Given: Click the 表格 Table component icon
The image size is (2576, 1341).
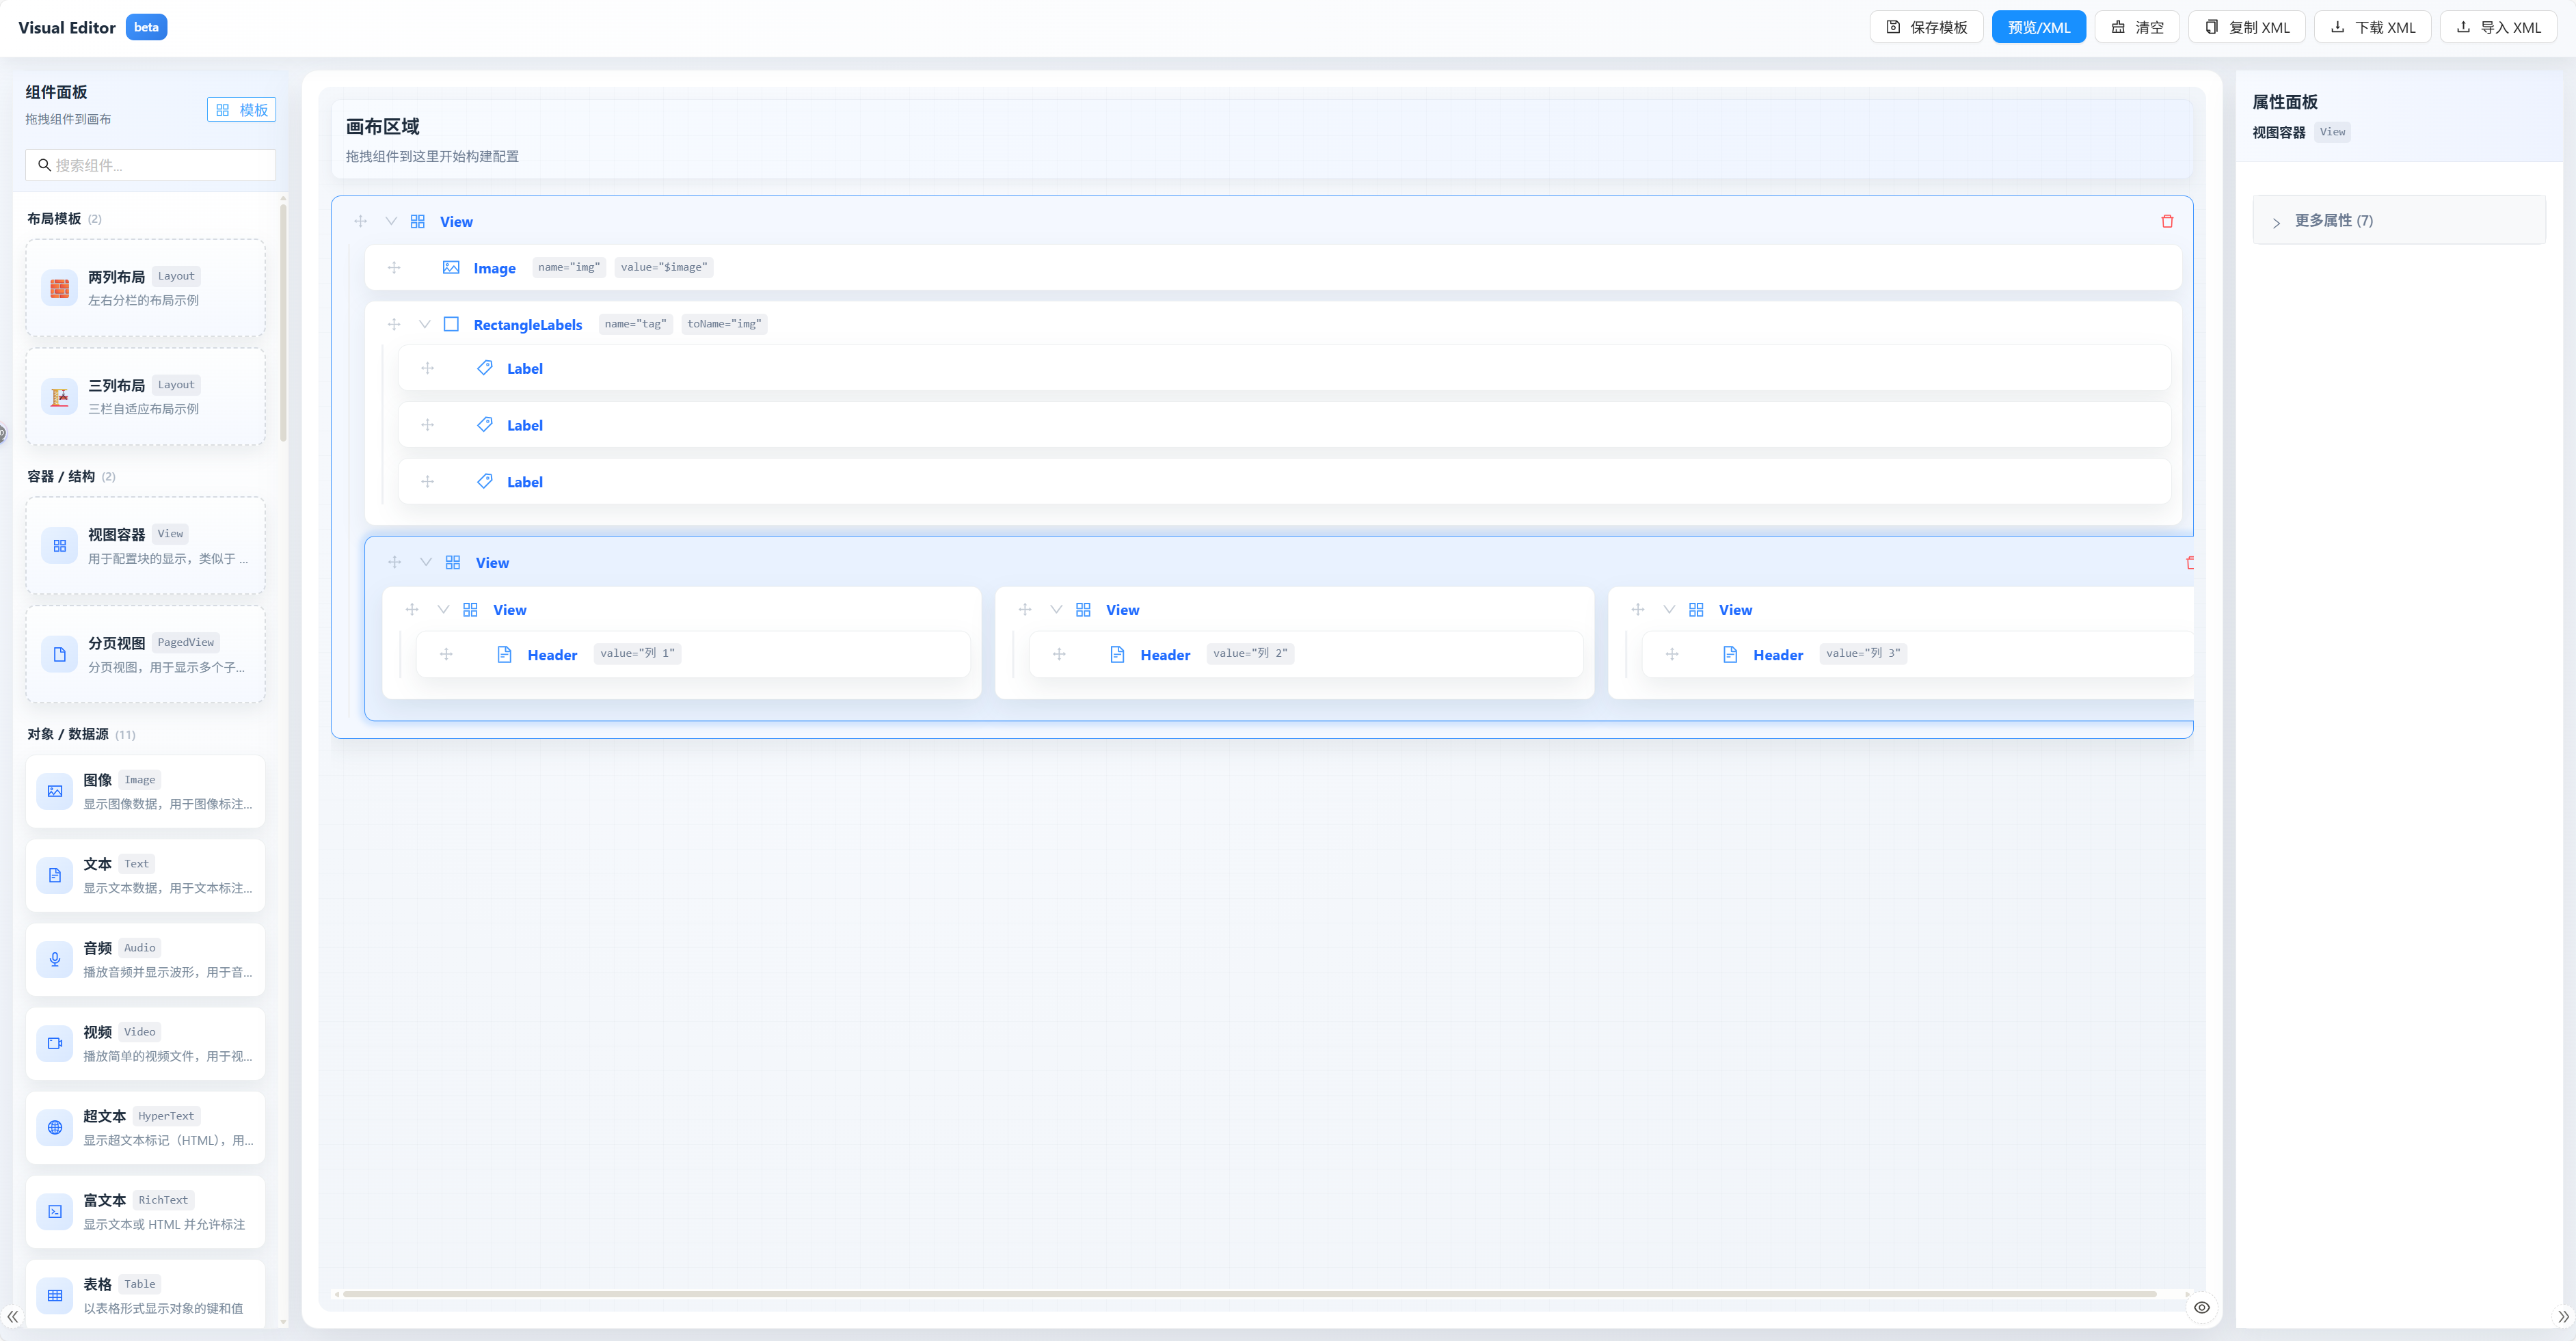Looking at the screenshot, I should (x=54, y=1295).
